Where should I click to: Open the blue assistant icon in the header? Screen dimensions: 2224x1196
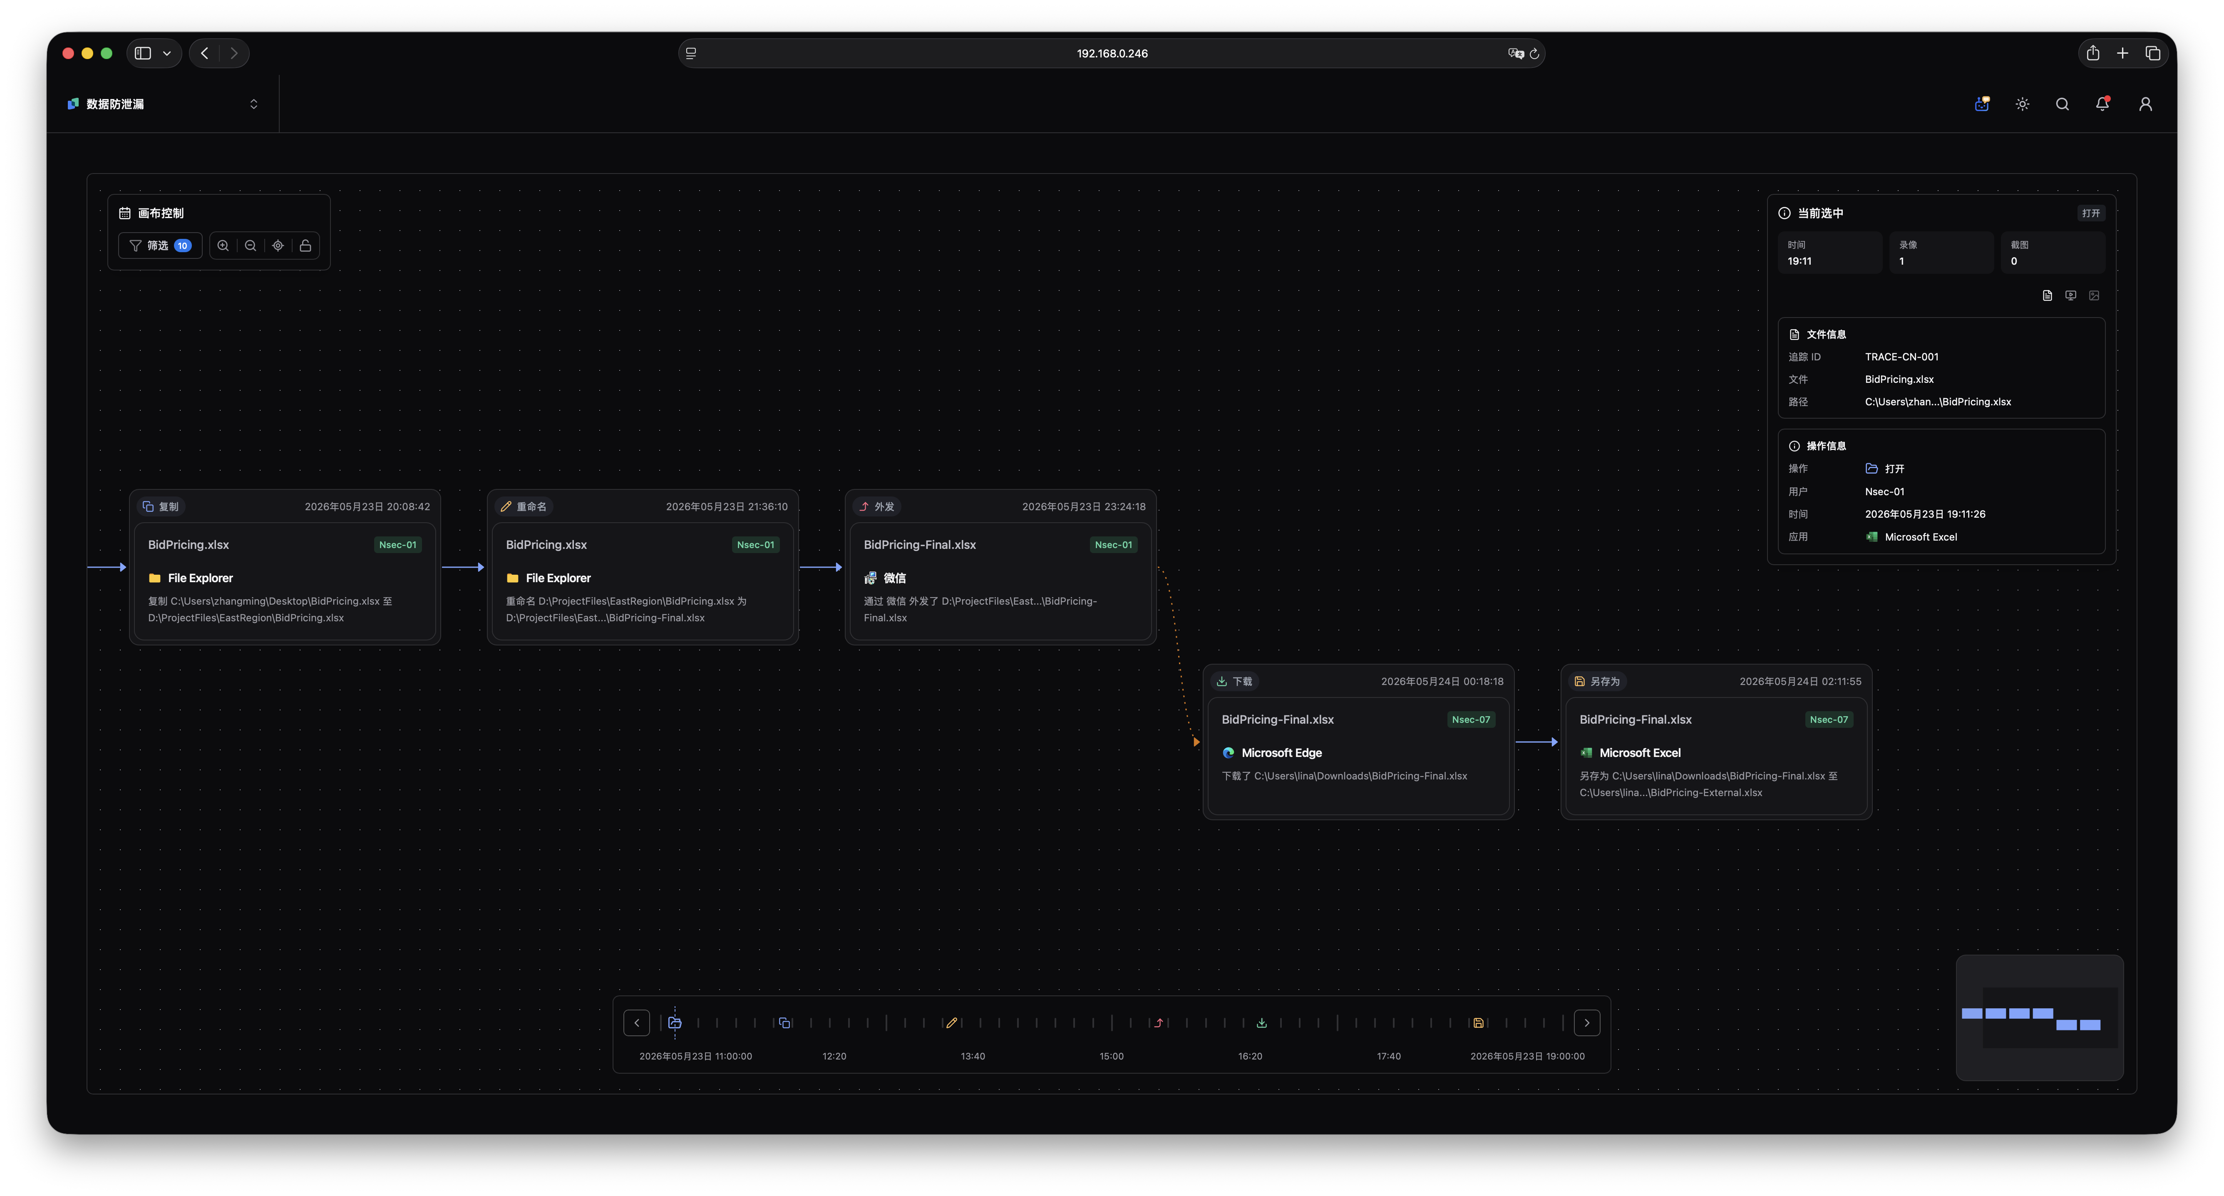tap(1982, 104)
